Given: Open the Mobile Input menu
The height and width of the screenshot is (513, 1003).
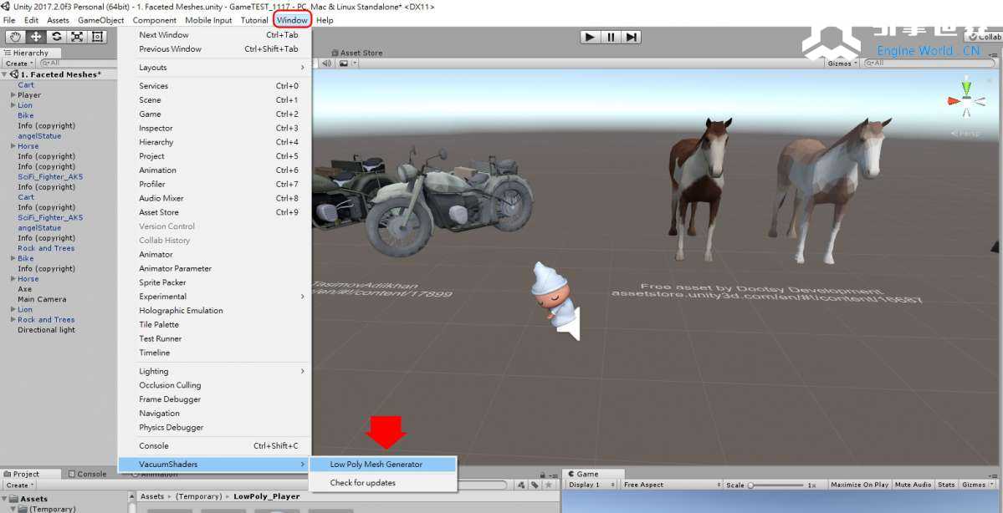Looking at the screenshot, I should click(x=208, y=20).
